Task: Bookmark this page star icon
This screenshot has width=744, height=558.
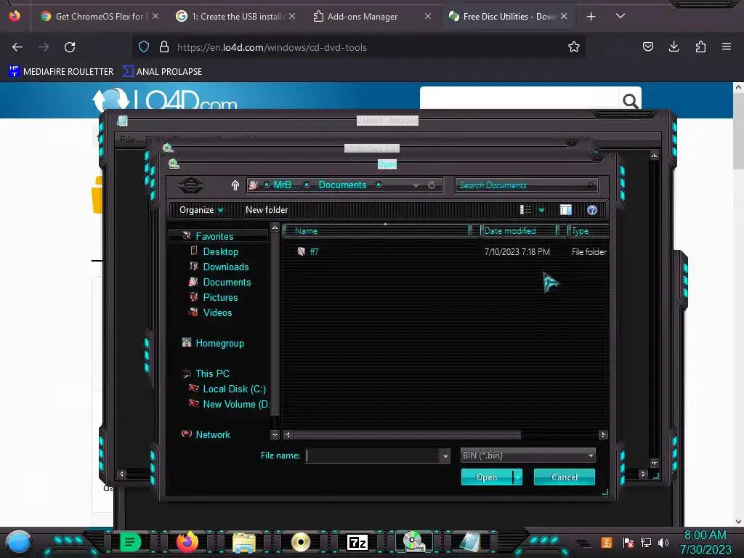Action: point(574,46)
